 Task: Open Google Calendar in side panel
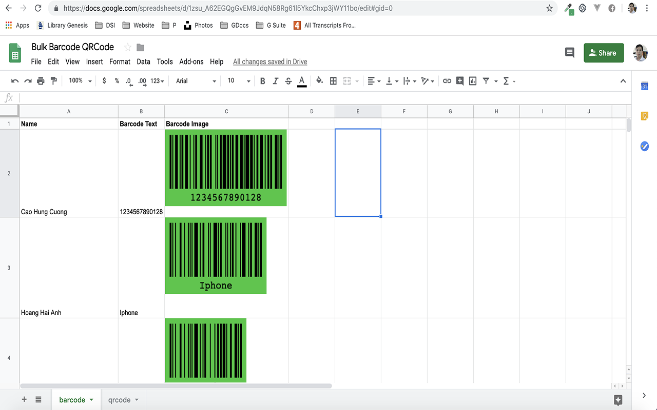click(645, 87)
